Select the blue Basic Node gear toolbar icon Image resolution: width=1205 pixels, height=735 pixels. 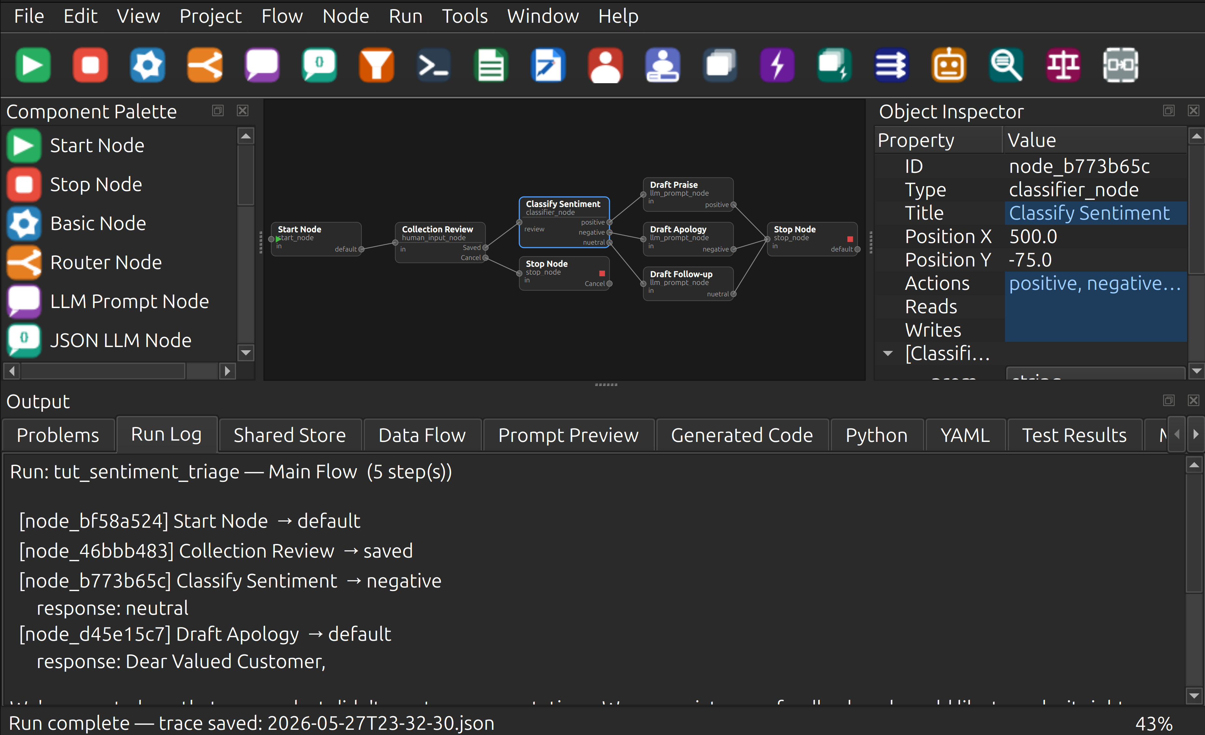click(x=147, y=65)
